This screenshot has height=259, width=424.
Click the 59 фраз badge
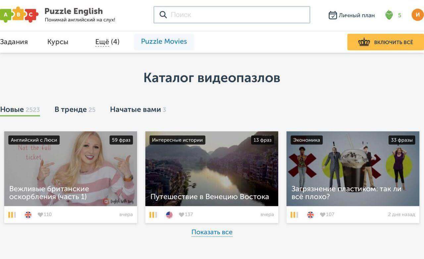[121, 140]
